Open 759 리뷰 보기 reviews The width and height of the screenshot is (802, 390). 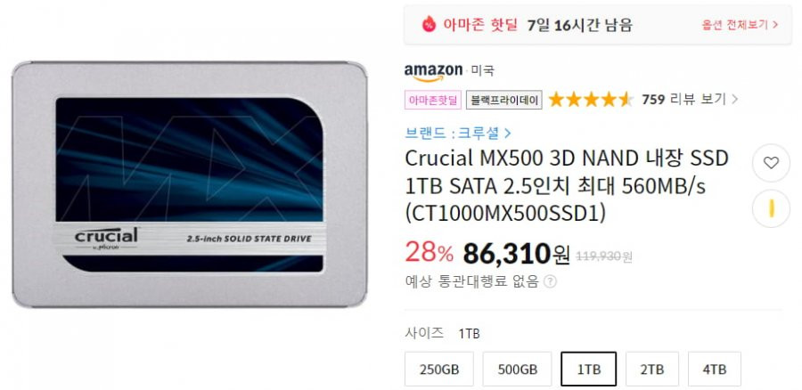coord(690,99)
